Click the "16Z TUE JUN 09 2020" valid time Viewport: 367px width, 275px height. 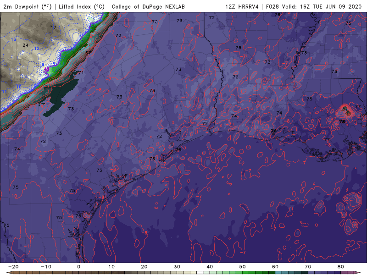331,6
